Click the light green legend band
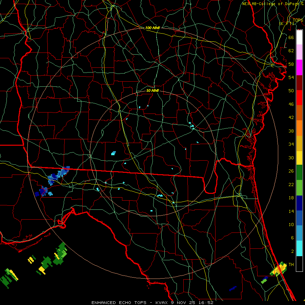The width and height of the screenshot is (305, 305). click(x=299, y=188)
